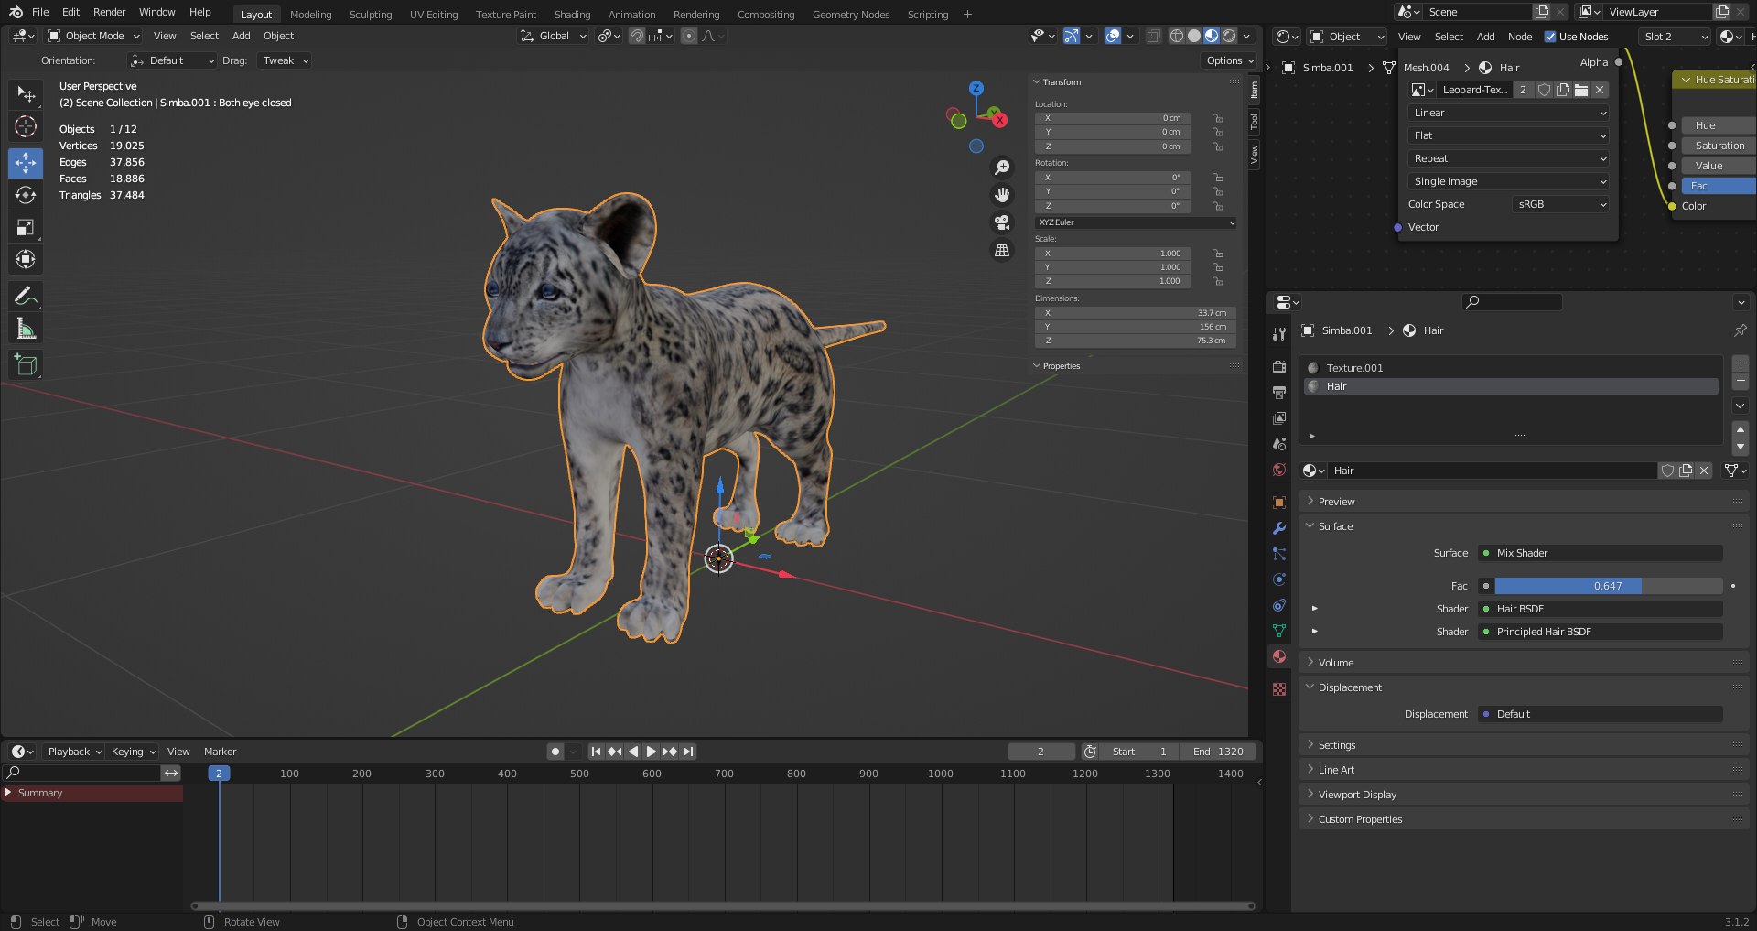Screen dimensions: 1757x931
Task: Select the Annotate tool
Action: click(26, 296)
